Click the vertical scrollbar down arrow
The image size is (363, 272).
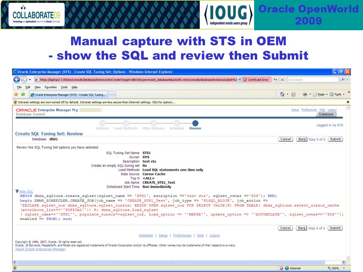pyautogui.click(x=348, y=258)
